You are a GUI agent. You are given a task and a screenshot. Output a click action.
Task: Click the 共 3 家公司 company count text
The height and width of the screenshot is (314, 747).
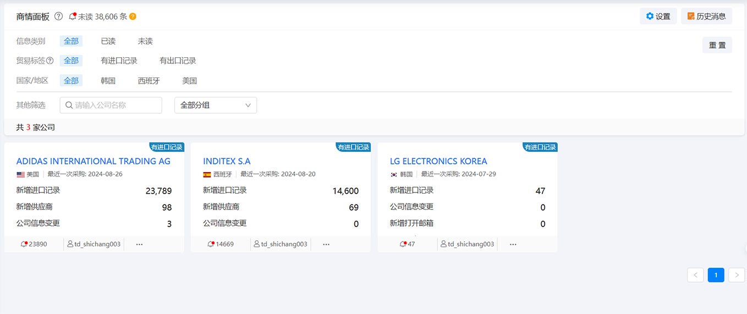(36, 127)
